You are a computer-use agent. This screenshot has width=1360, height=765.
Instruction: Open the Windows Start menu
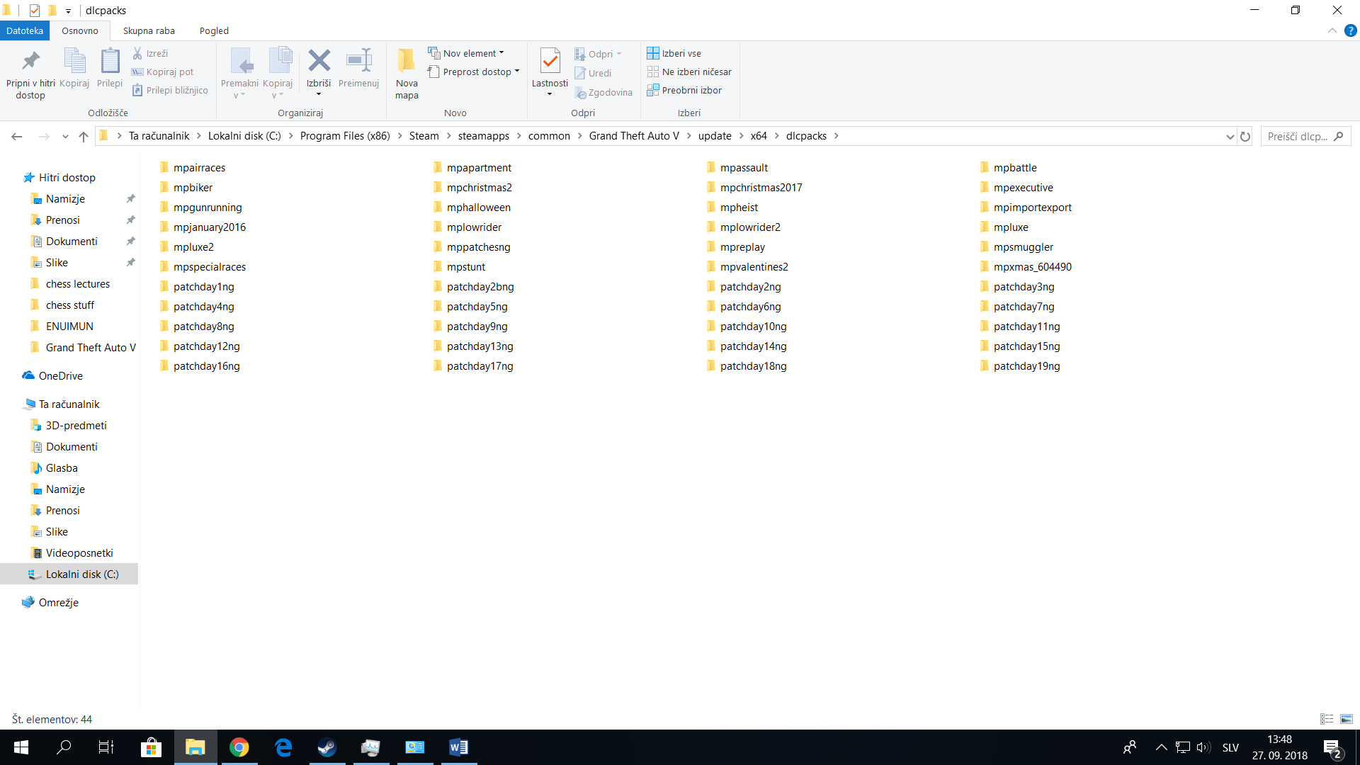21,747
